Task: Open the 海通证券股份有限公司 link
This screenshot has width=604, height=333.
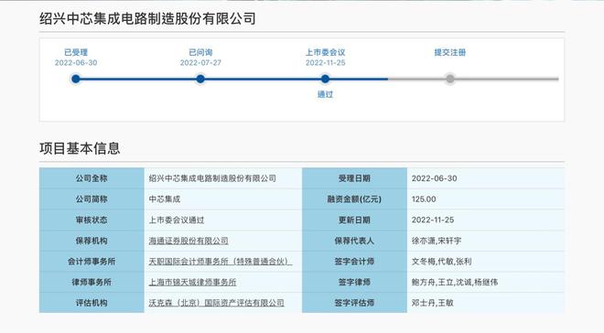Action: point(189,241)
